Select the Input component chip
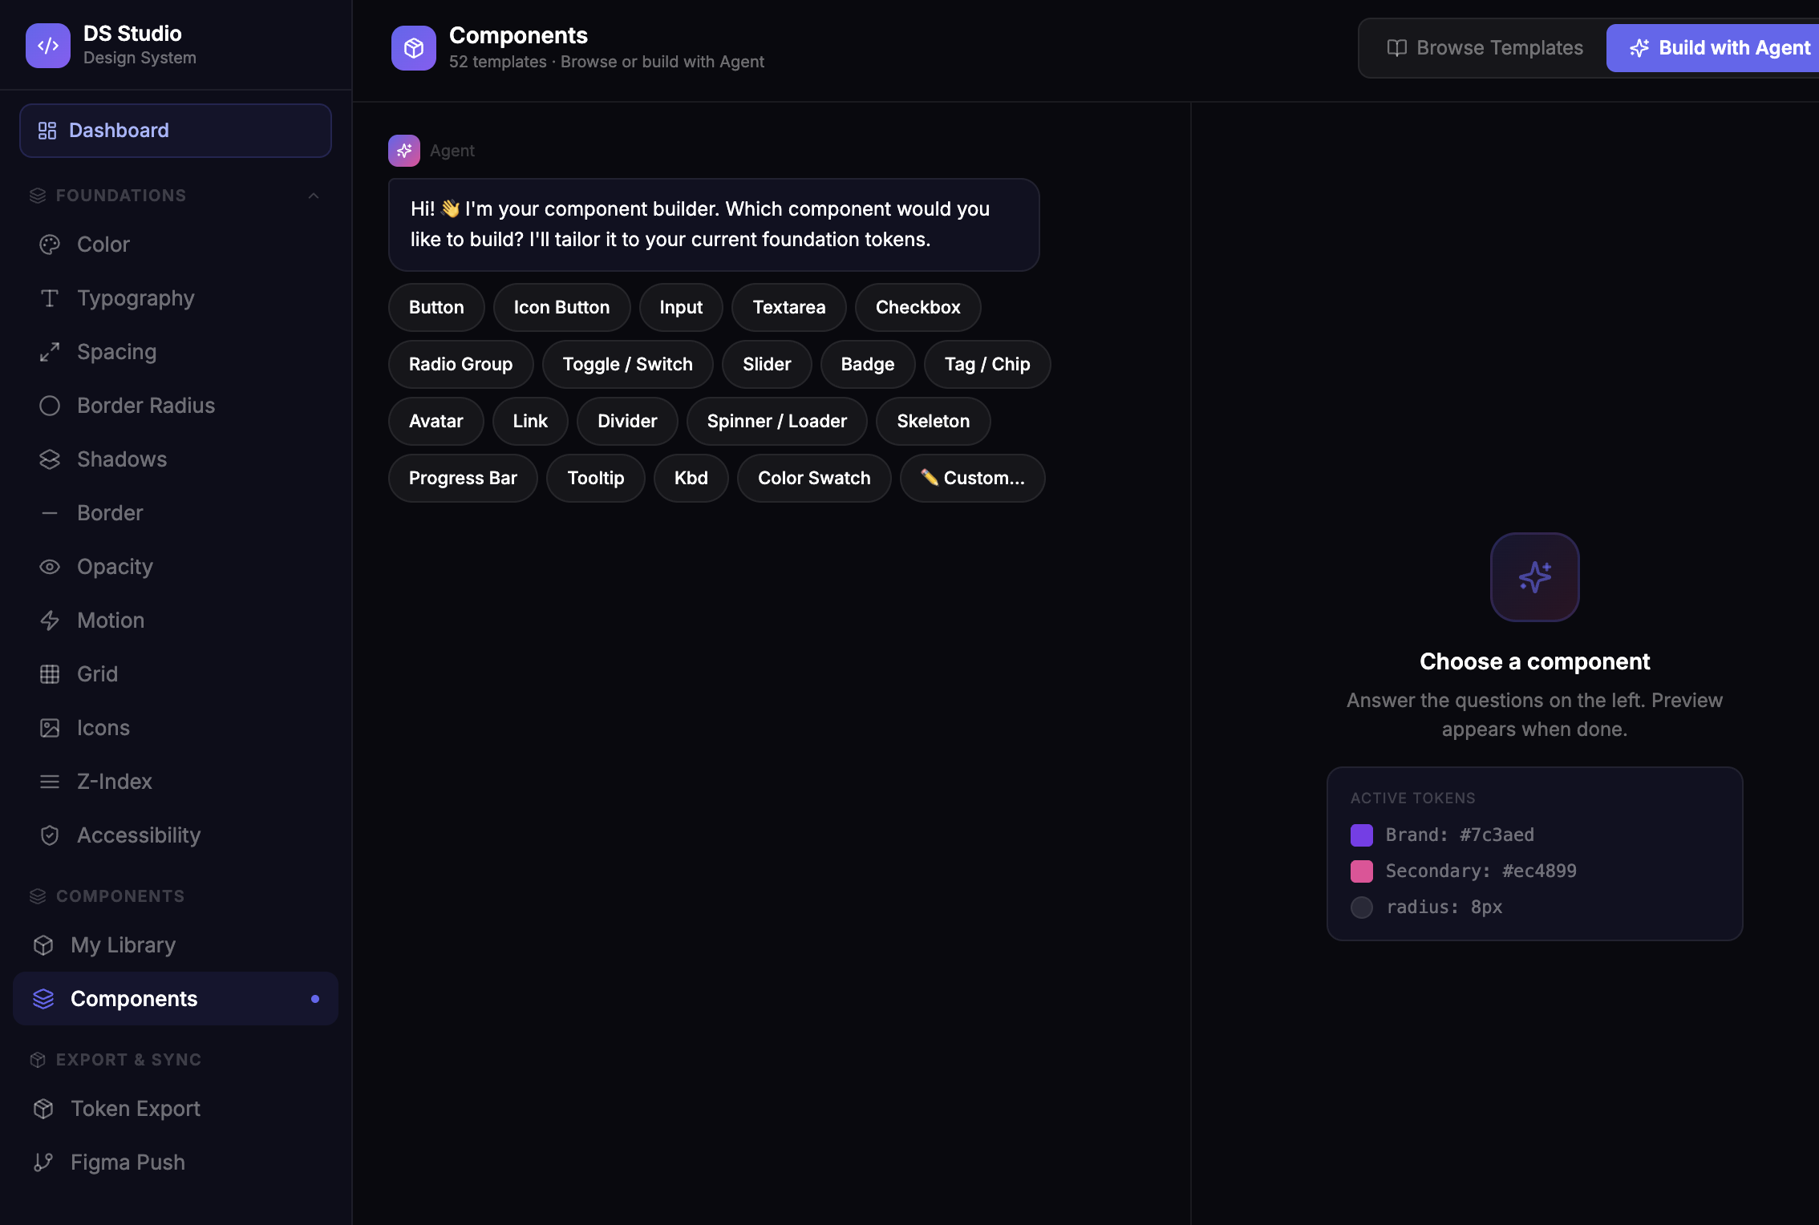The width and height of the screenshot is (1819, 1225). click(x=681, y=307)
